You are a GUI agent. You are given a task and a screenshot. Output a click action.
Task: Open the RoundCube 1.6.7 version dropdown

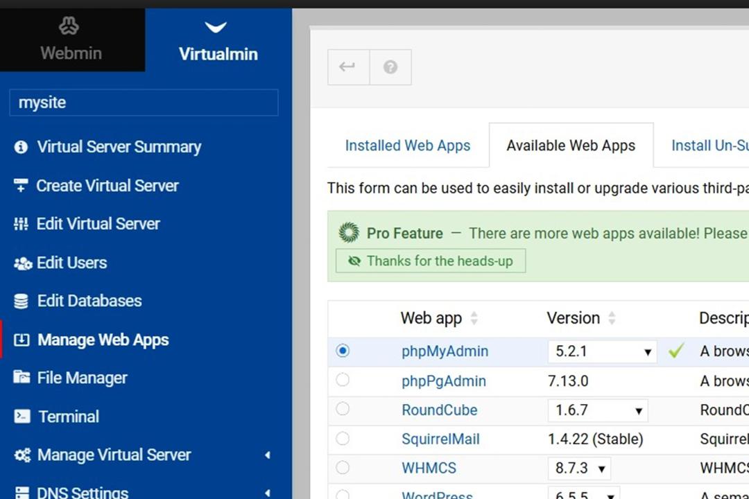[598, 410]
